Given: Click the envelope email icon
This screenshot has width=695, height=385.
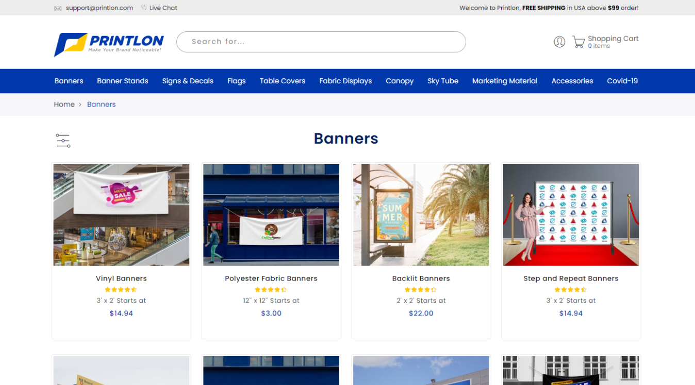Looking at the screenshot, I should [x=58, y=8].
